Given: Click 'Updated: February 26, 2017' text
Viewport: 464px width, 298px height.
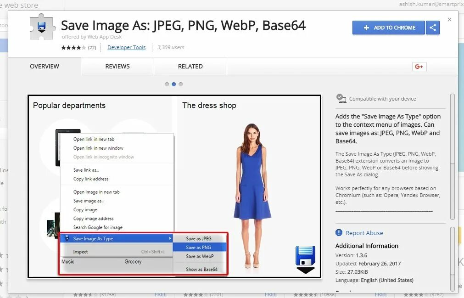Looking at the screenshot, I should [x=368, y=264].
